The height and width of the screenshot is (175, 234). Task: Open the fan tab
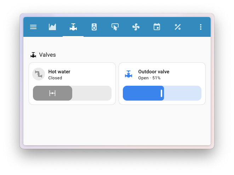(136, 27)
